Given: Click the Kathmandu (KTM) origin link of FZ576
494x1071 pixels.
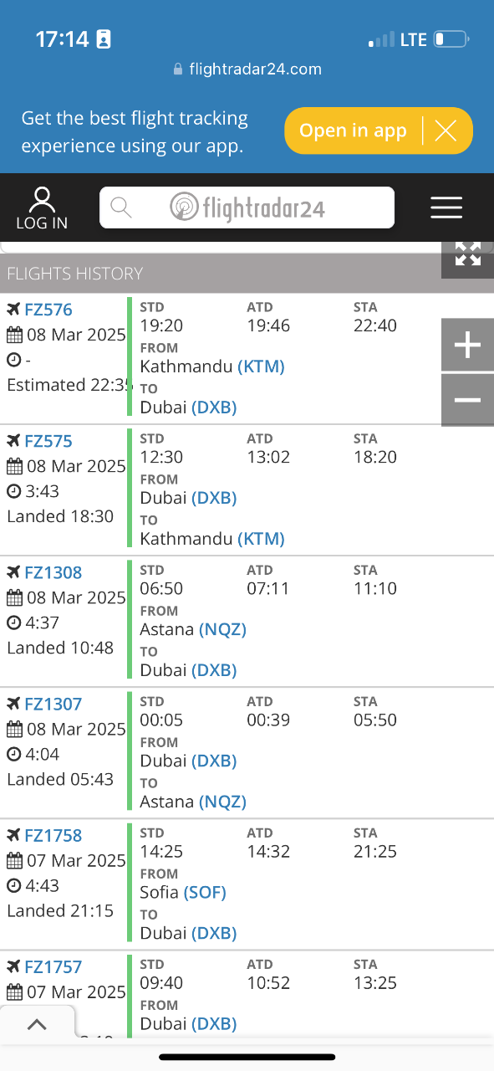Looking at the screenshot, I should 212,366.
